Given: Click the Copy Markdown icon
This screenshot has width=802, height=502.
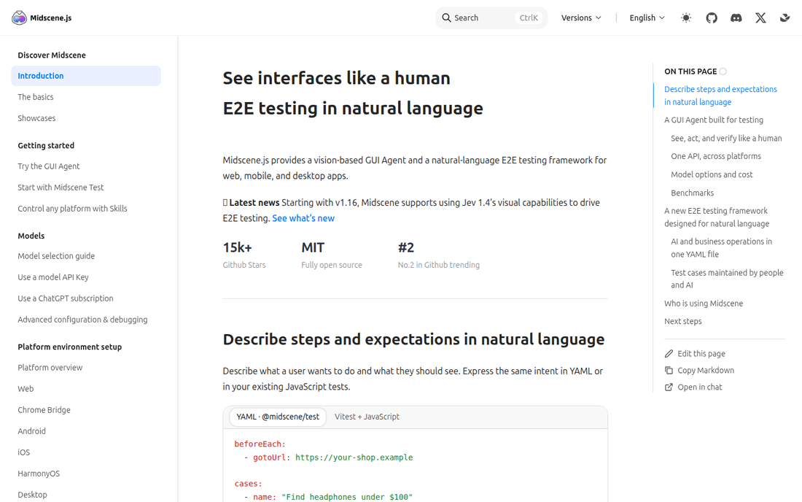Looking at the screenshot, I should click(x=669, y=371).
